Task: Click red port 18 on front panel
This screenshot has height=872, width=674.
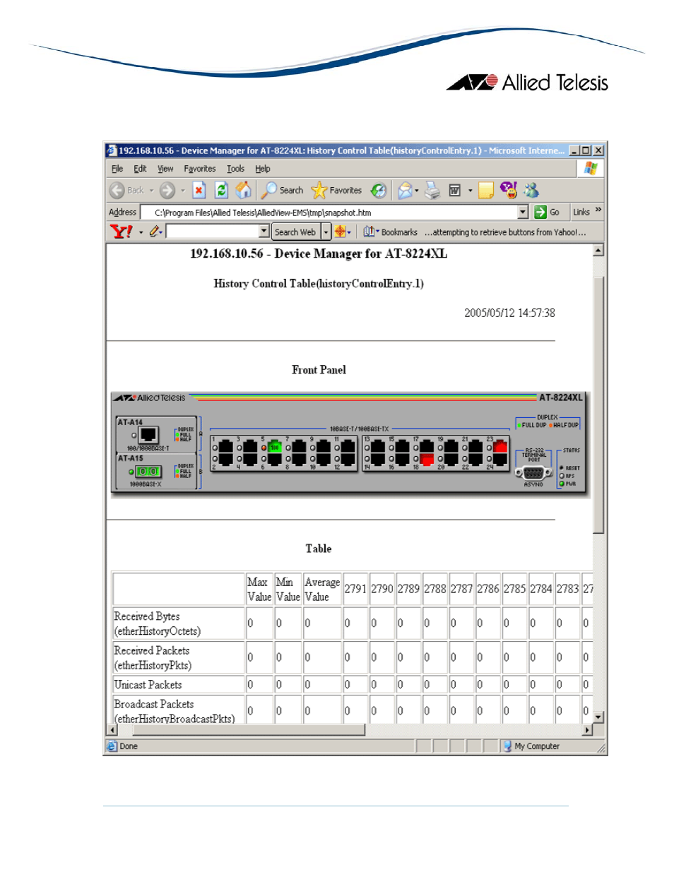Action: pyautogui.click(x=427, y=459)
